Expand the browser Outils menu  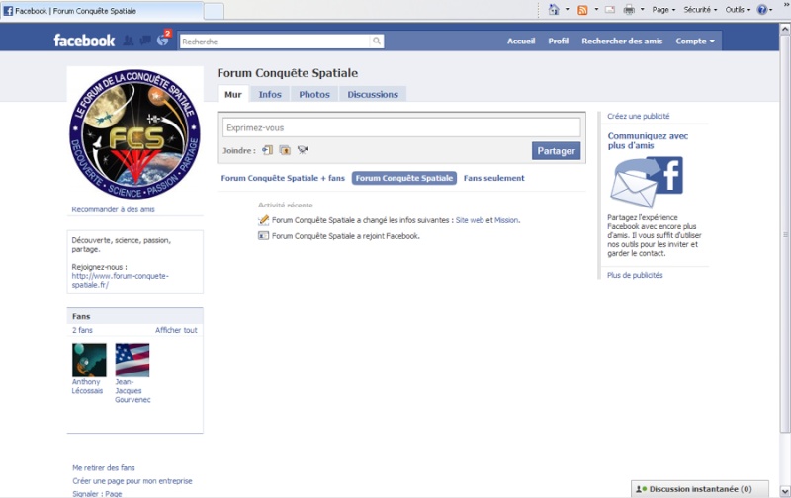click(738, 10)
